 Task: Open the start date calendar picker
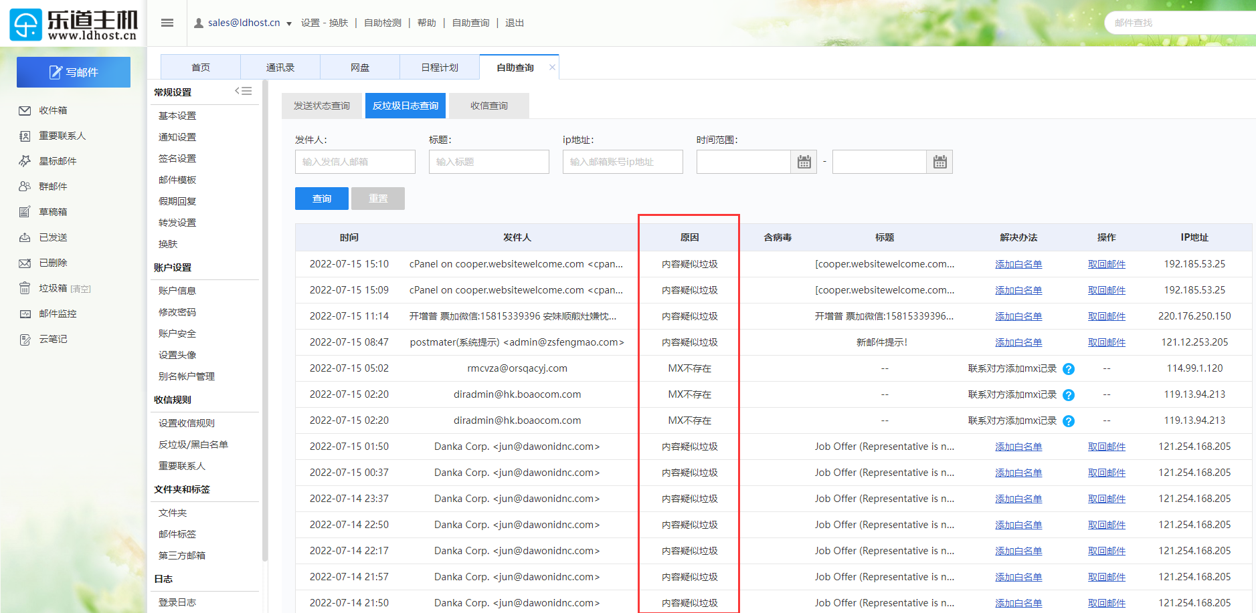click(804, 162)
